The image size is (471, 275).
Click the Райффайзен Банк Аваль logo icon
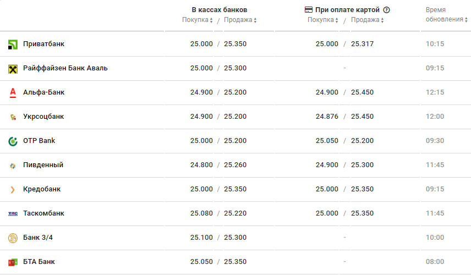pos(13,69)
